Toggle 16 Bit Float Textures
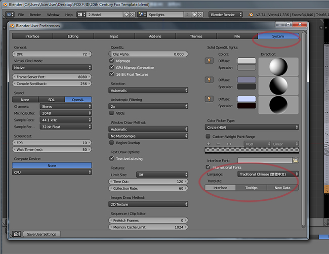This screenshot has width=329, height=254. point(112,74)
